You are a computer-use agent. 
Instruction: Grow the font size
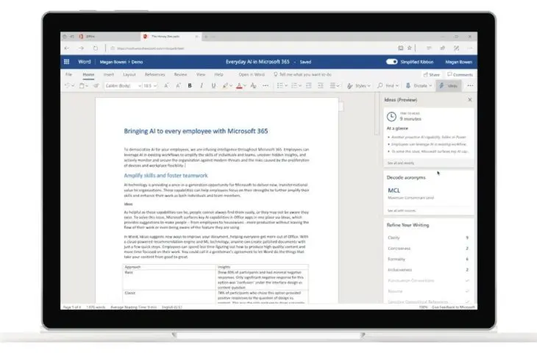click(166, 85)
